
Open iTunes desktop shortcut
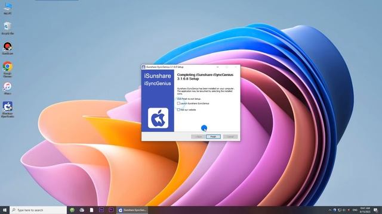pyautogui.click(x=8, y=88)
